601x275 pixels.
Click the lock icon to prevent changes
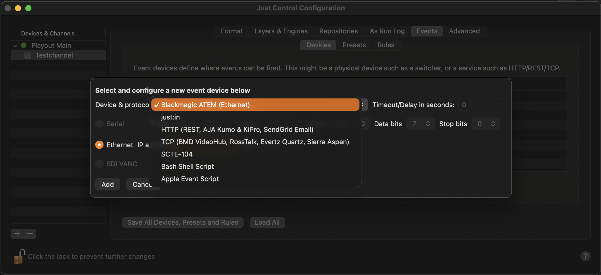19,256
